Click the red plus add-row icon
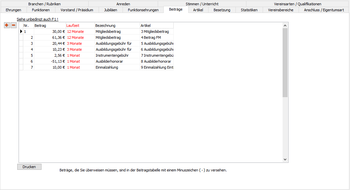 click(7, 25)
